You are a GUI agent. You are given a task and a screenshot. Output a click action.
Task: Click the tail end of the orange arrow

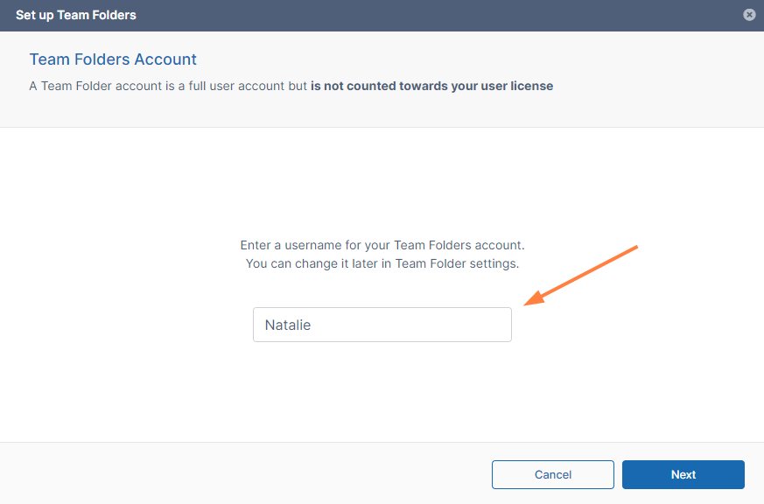634,248
